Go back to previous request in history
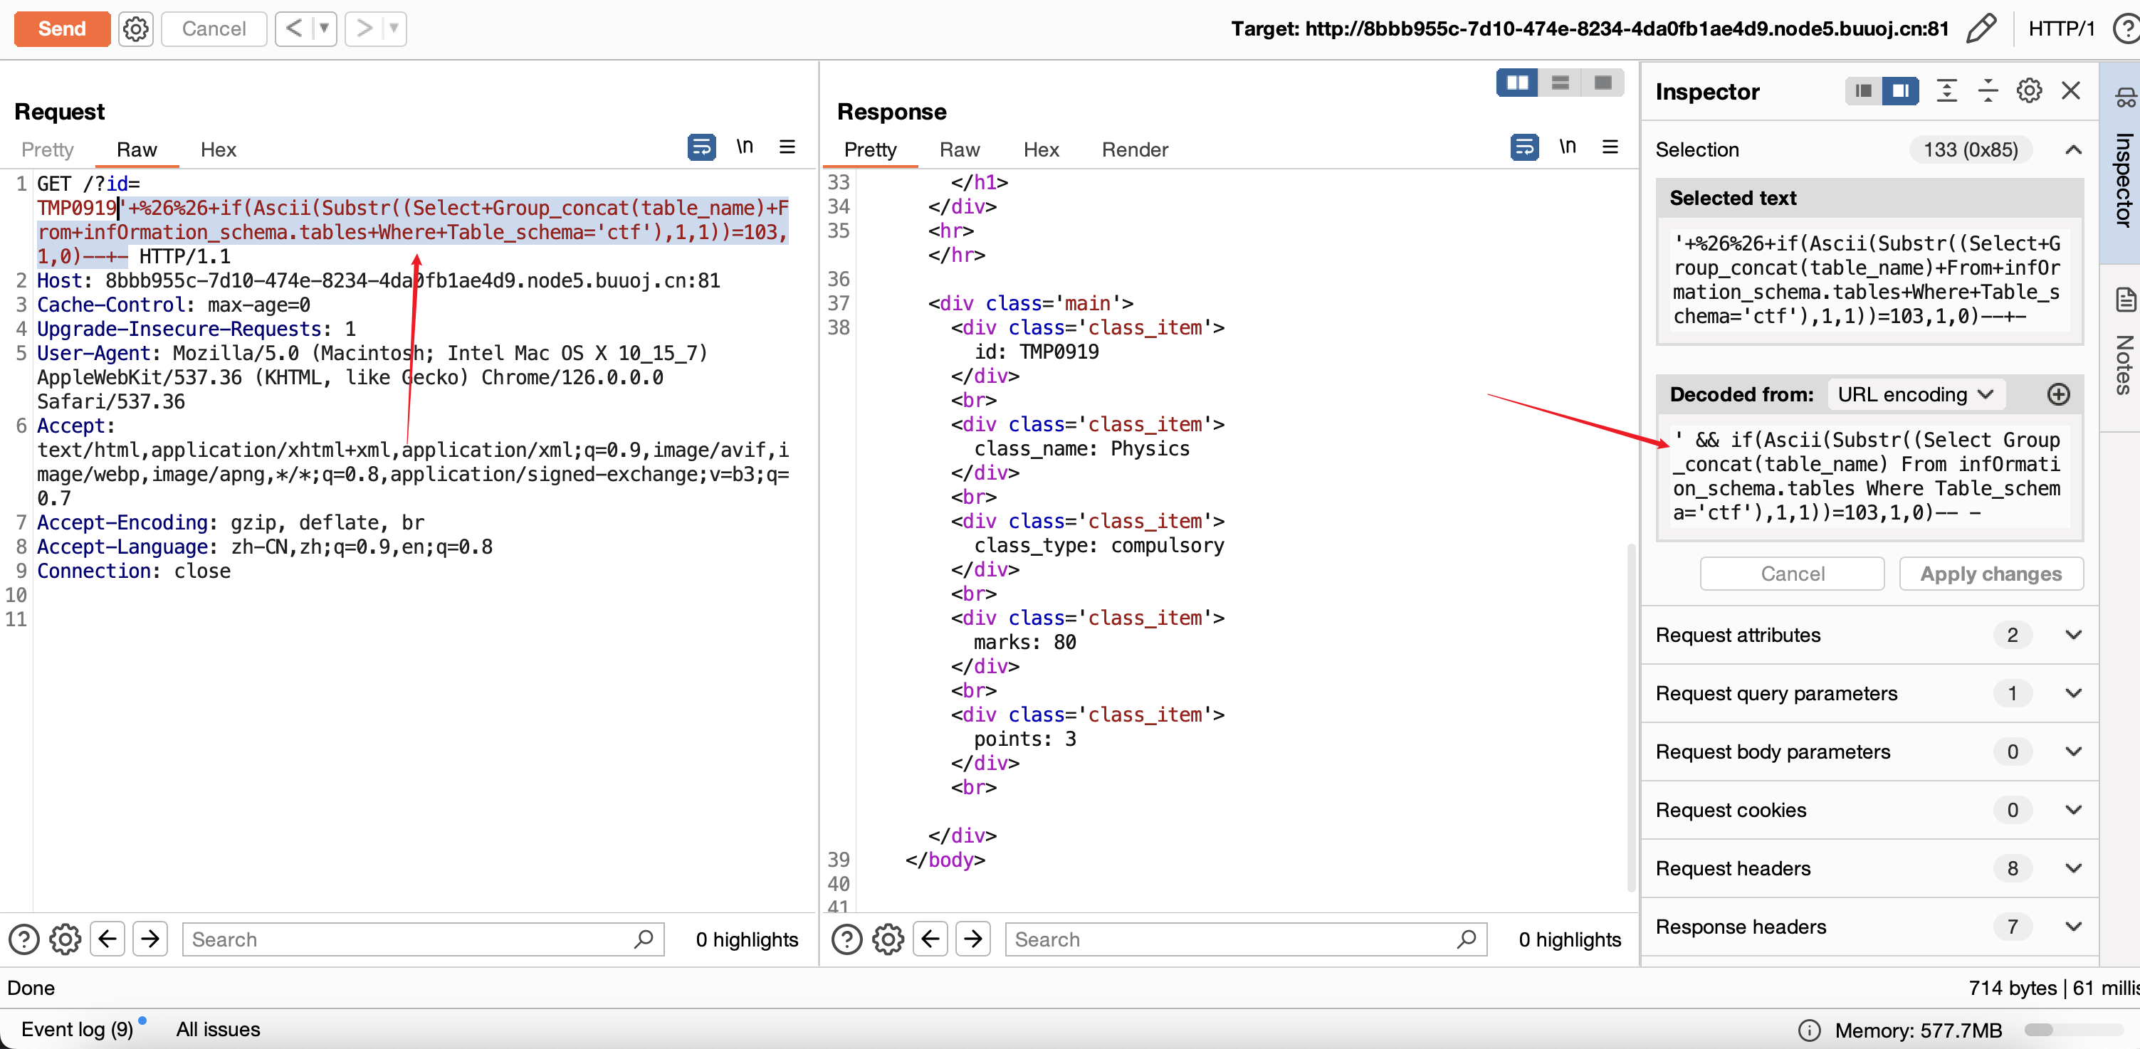Screen dimensions: 2140x1049 (293, 29)
